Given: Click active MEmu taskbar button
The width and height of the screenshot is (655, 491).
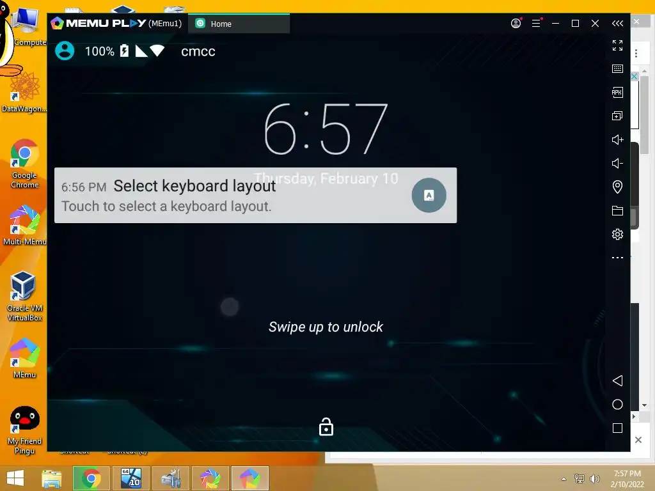Looking at the screenshot, I should pyautogui.click(x=250, y=478).
